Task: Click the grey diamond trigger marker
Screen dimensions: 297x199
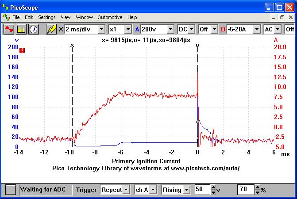Action: pyautogui.click(x=197, y=122)
